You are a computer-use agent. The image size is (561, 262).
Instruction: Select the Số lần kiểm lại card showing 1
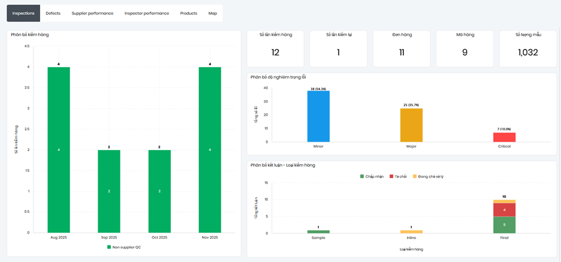[338, 49]
